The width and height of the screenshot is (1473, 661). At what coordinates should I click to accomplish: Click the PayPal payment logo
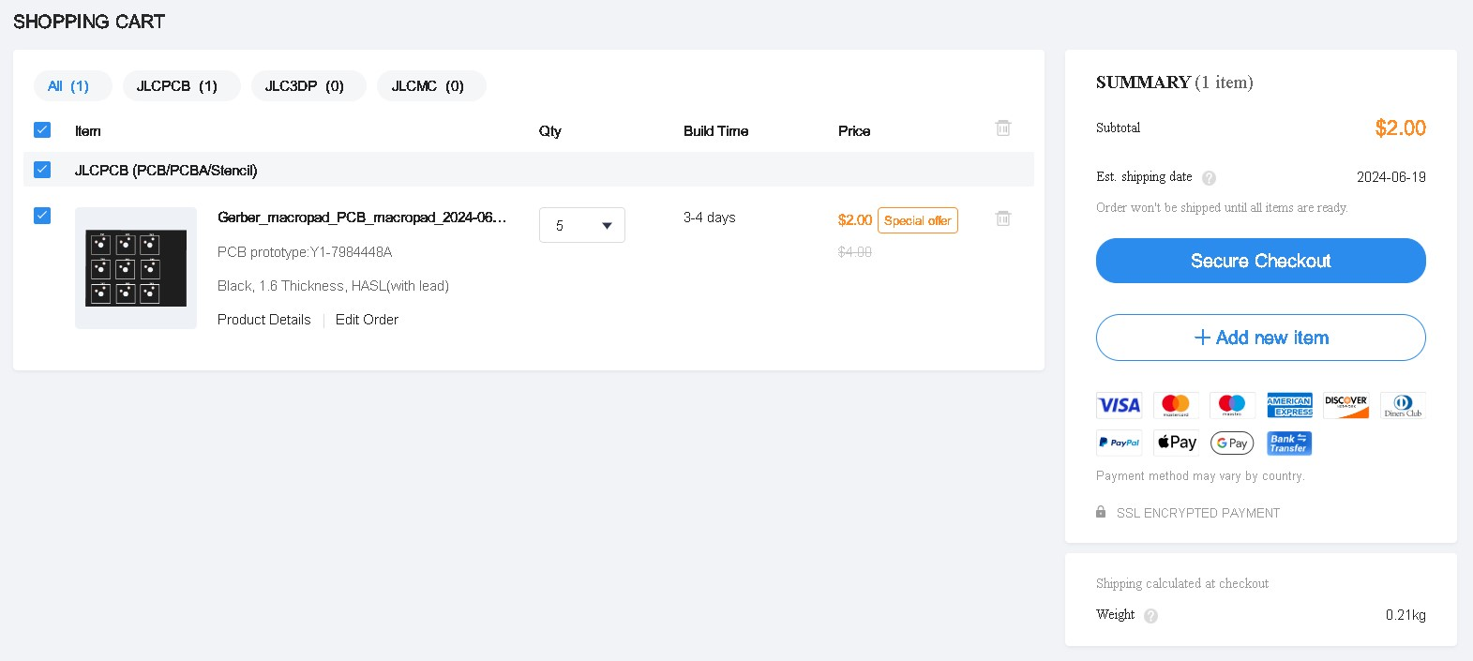(1120, 443)
